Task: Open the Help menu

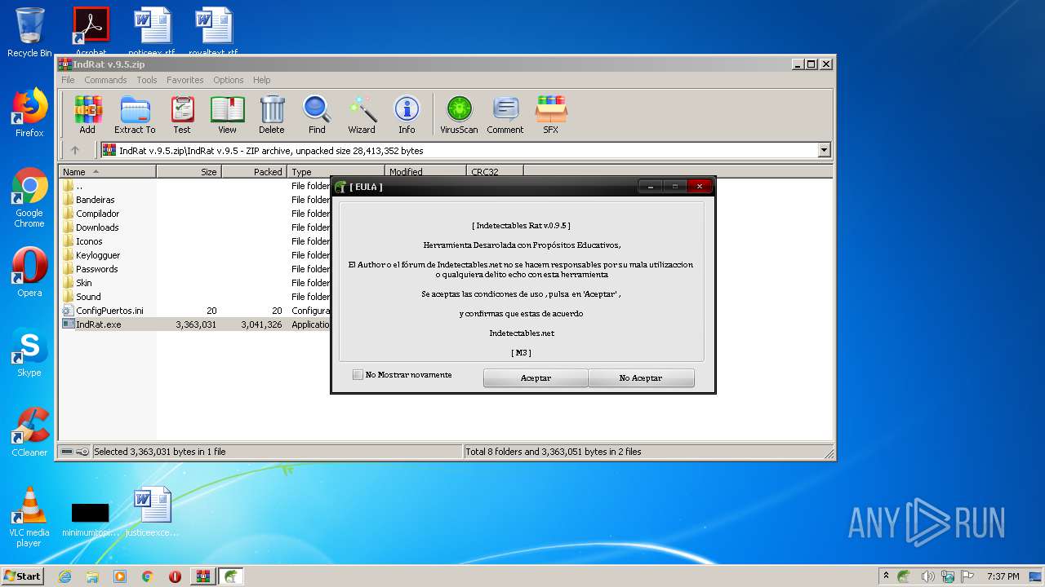Action: (x=261, y=80)
